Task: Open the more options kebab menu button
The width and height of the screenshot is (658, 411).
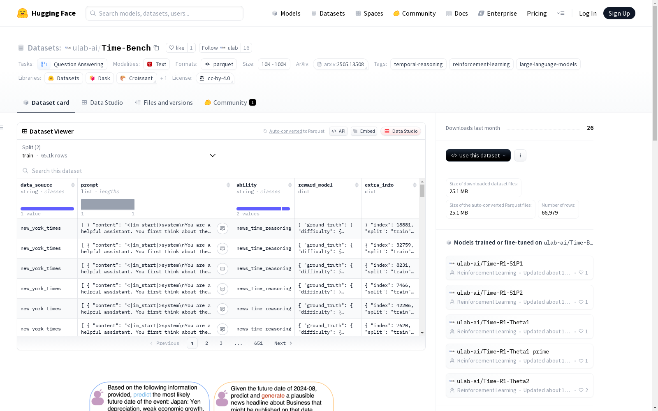Action: click(520, 155)
